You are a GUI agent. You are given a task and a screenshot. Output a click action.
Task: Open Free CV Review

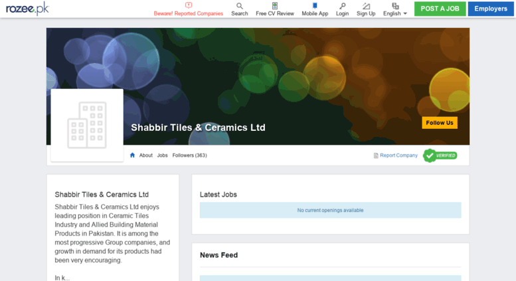tap(275, 13)
